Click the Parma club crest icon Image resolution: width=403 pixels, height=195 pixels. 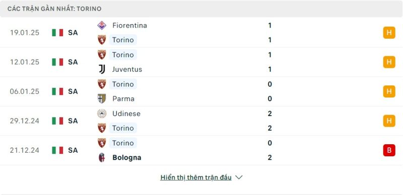[102, 99]
